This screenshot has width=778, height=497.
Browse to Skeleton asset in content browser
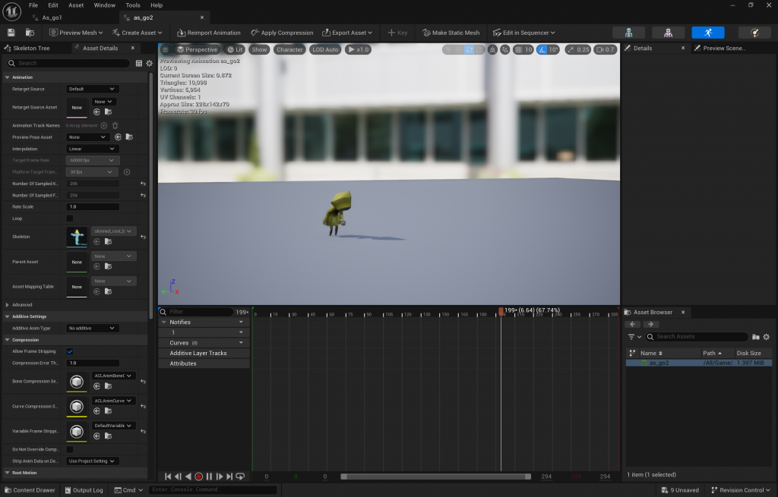coord(108,242)
